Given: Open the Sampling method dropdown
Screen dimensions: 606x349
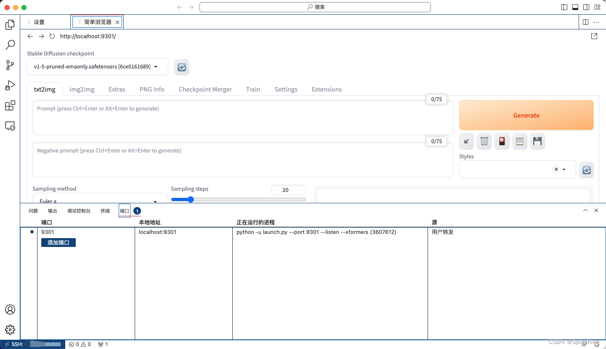Looking at the screenshot, I should click(x=100, y=199).
